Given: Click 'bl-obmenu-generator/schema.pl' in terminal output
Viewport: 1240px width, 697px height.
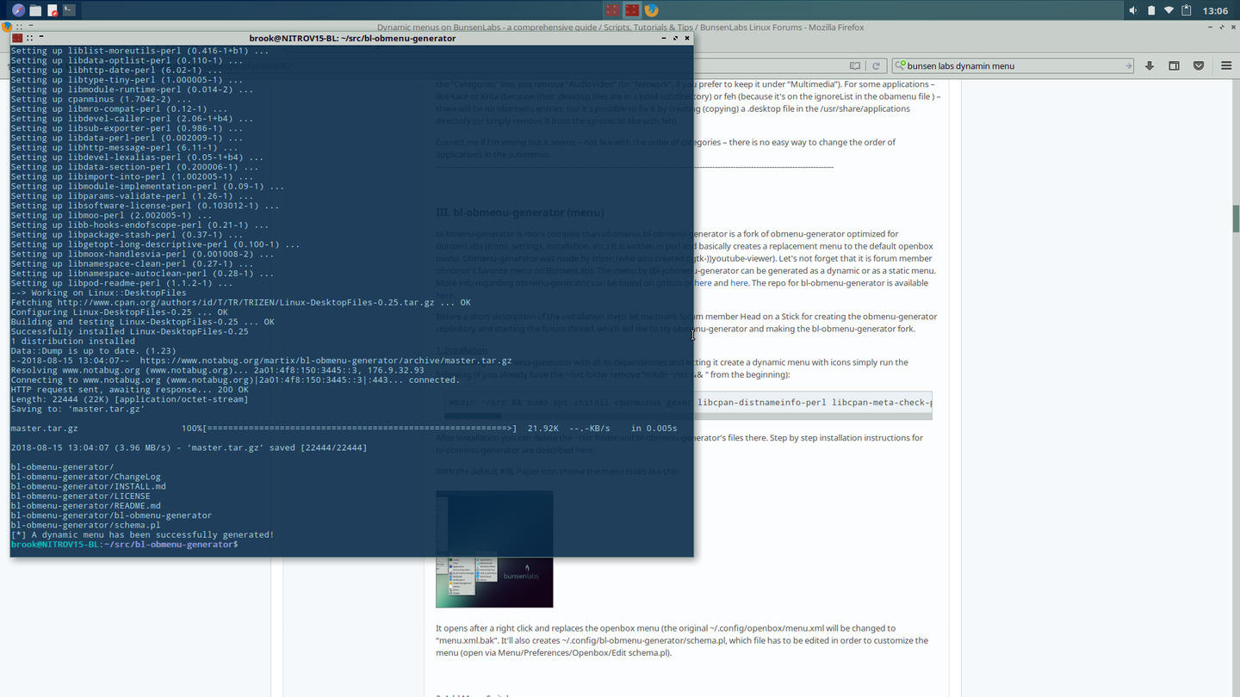Looking at the screenshot, I should pyautogui.click(x=85, y=525).
